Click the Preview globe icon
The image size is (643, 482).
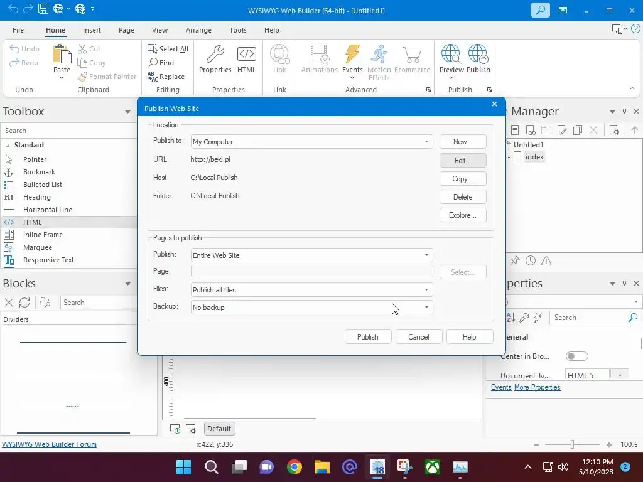click(x=451, y=54)
